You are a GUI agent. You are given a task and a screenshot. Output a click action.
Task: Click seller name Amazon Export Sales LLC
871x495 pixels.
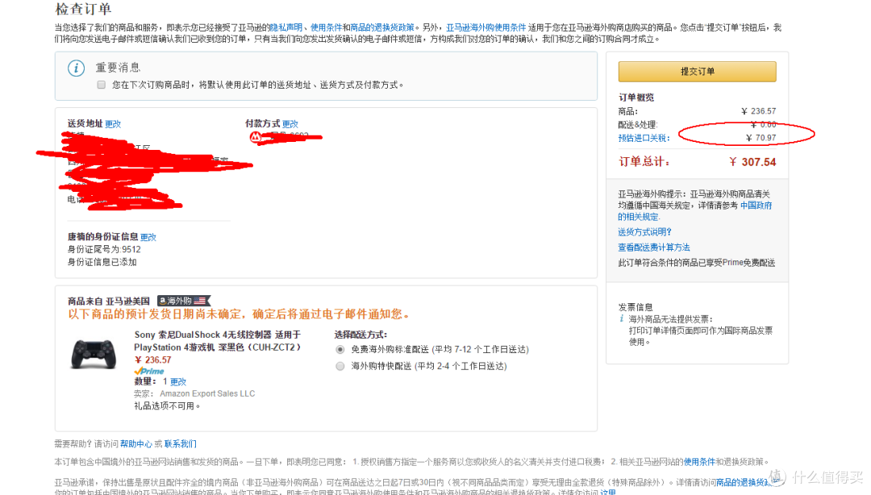(207, 393)
